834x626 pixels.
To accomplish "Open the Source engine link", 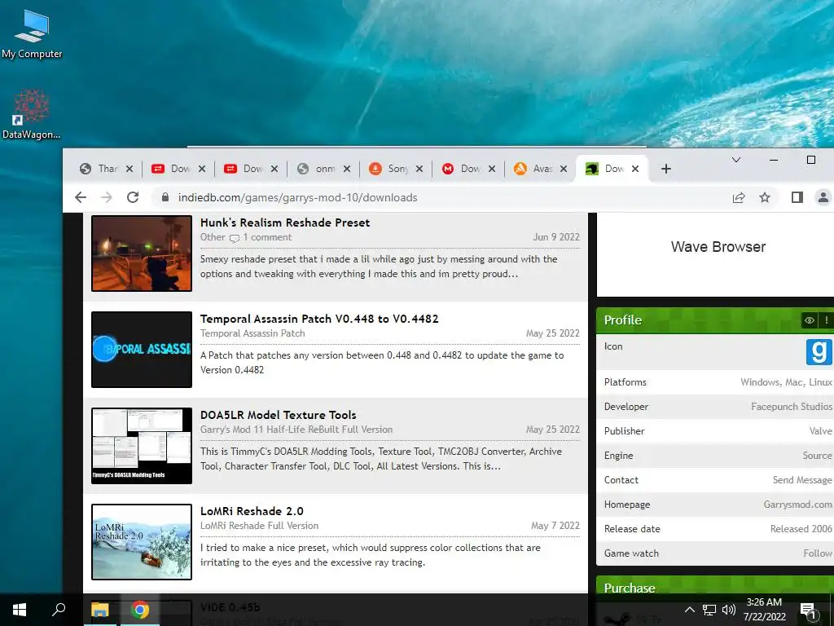I will point(817,456).
